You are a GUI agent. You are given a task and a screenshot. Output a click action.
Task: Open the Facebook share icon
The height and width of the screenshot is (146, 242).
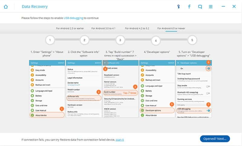click(x=189, y=7)
